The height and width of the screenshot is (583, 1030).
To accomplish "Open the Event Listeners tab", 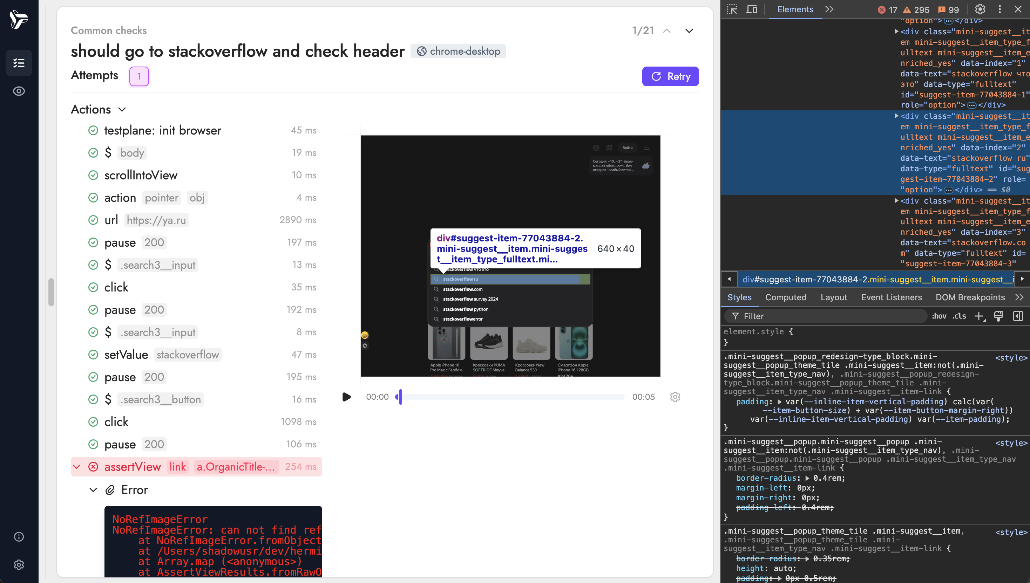I will 892,297.
